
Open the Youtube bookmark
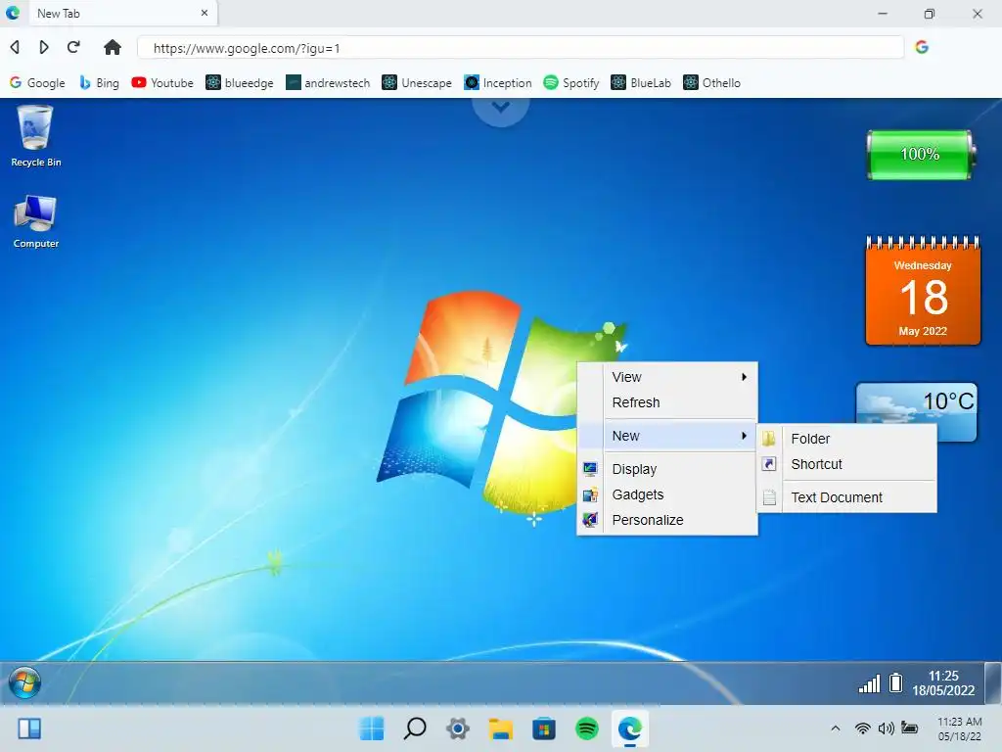[162, 83]
